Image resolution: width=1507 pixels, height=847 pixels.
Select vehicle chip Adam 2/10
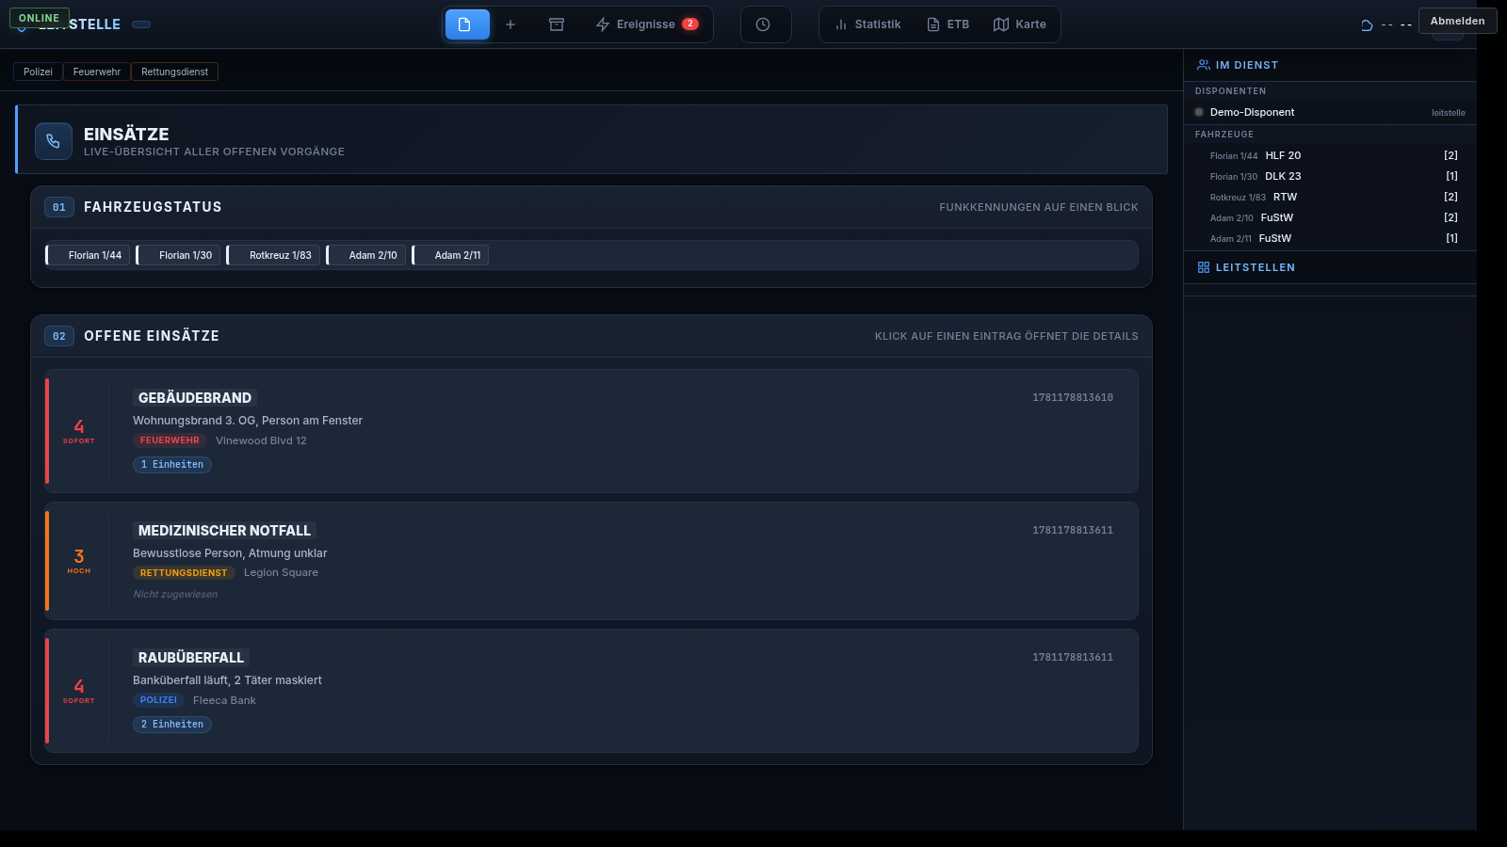pos(366,255)
